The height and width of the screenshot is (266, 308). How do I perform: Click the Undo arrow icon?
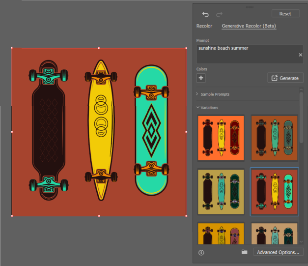[x=205, y=14]
